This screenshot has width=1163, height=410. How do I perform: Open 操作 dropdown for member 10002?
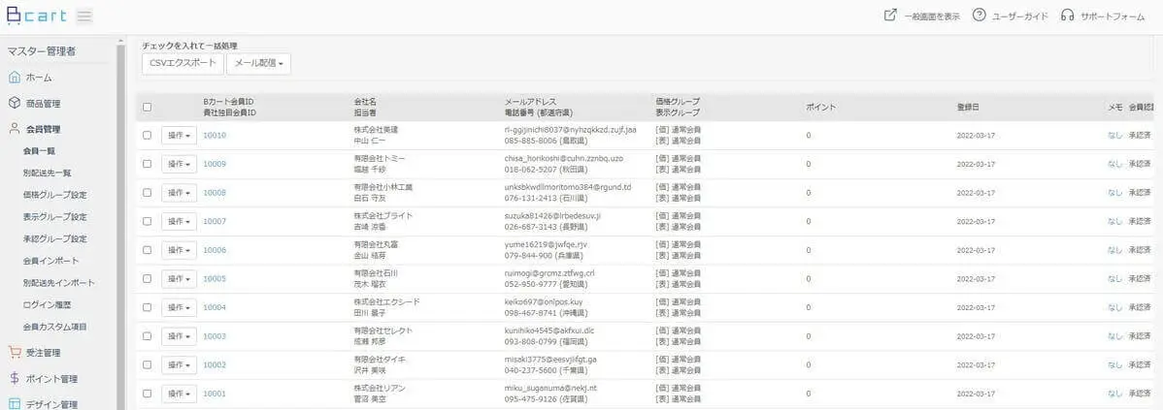click(179, 364)
